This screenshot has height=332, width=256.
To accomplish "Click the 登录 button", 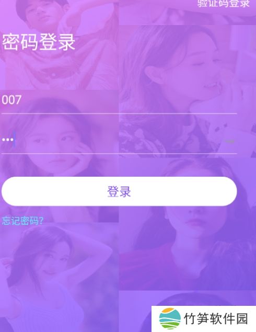I will click(x=119, y=191).
